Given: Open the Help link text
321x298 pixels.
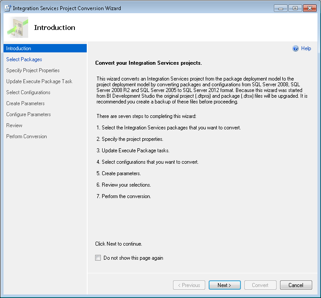Looking at the screenshot, I should coord(306,49).
